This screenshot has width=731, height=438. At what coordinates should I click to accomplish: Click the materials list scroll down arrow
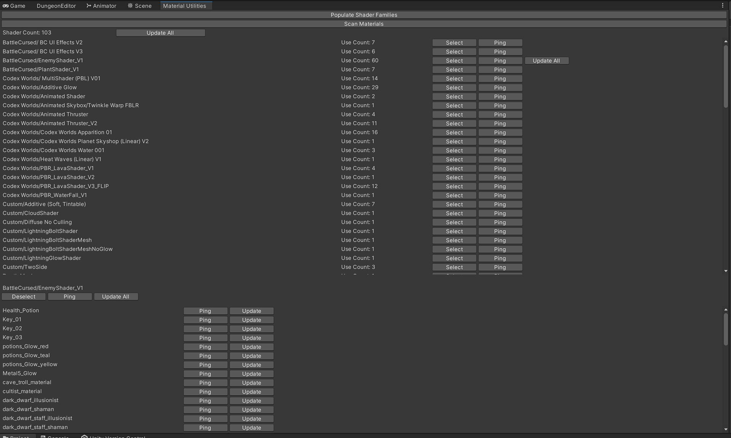click(726, 429)
